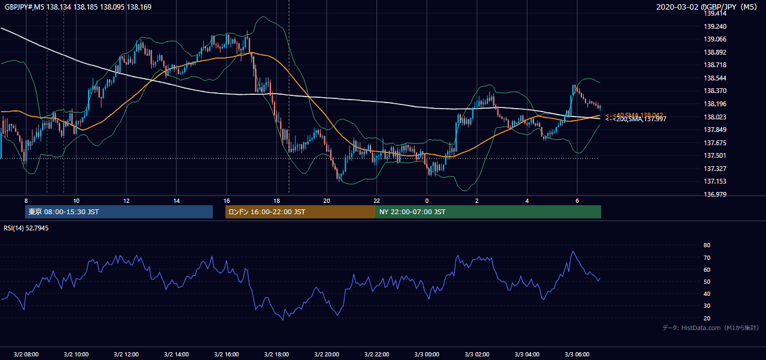This screenshot has height=360, width=766.
Task: Click price axis value 138.370
Action: tap(716, 91)
